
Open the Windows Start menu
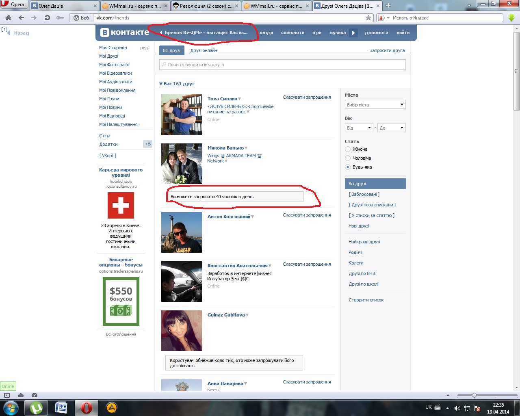10,407
